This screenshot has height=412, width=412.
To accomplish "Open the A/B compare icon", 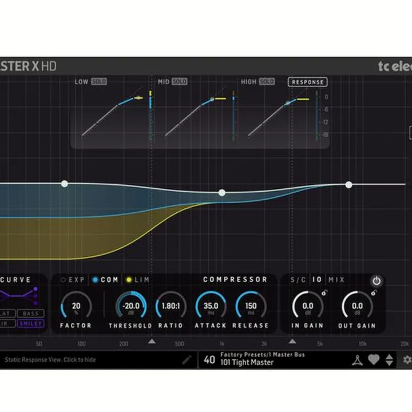I will coord(357,360).
